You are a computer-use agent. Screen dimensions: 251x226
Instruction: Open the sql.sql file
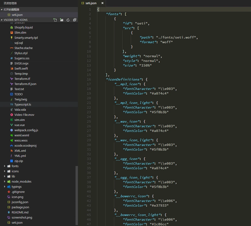click(x=39, y=43)
